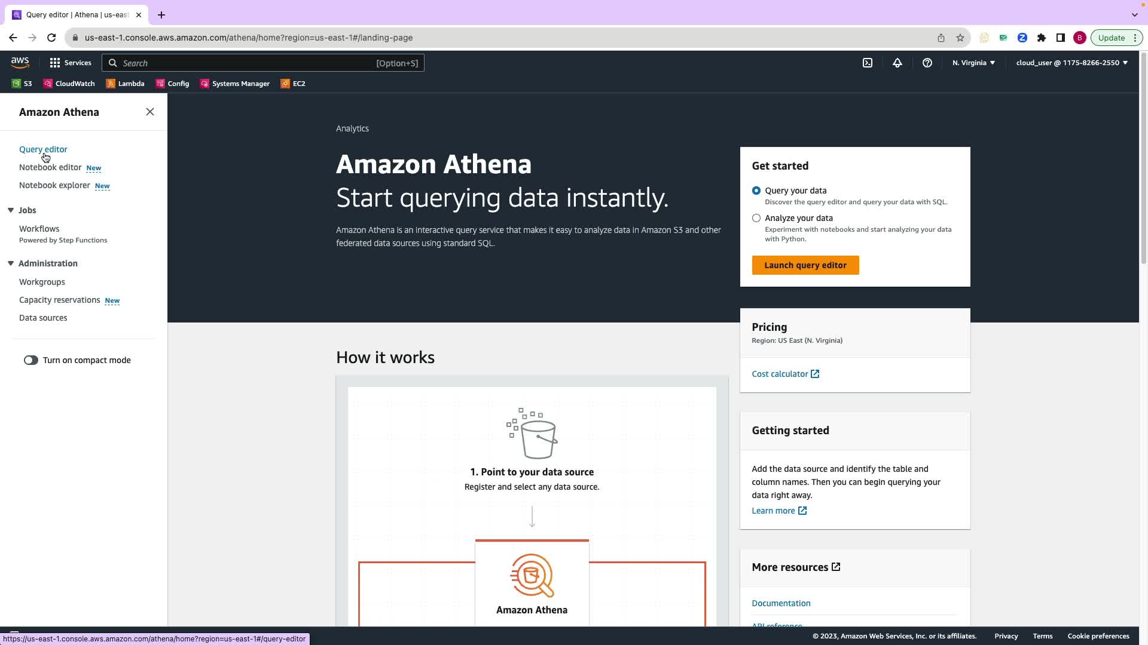Turn on compact mode toggle
This screenshot has height=645, width=1148.
tap(31, 360)
